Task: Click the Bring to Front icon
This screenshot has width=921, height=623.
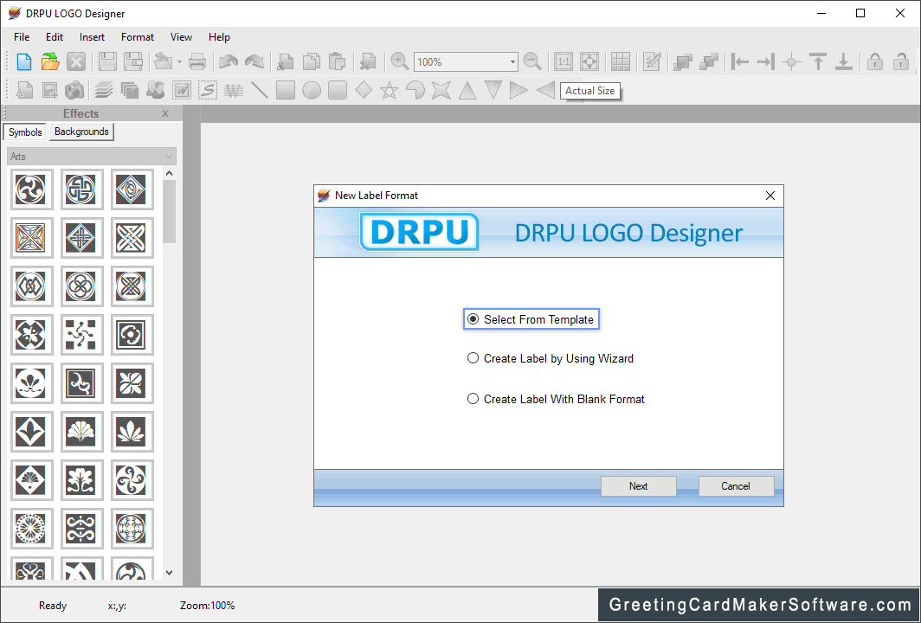Action: point(682,61)
